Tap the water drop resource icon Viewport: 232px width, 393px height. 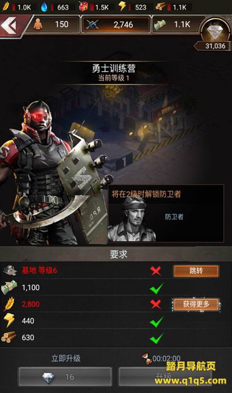click(x=44, y=7)
